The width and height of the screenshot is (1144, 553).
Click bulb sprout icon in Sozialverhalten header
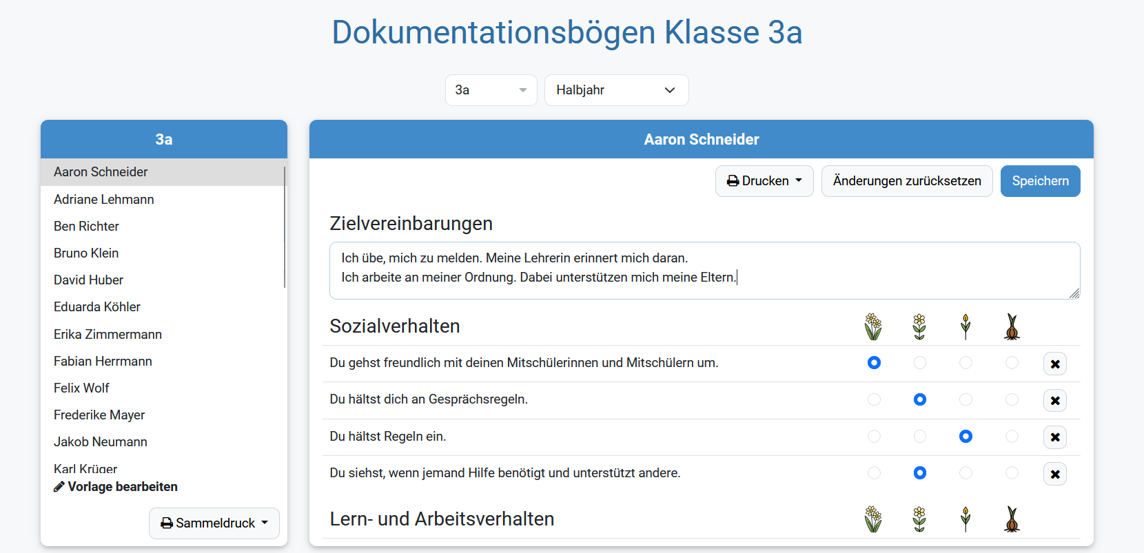tap(1012, 326)
